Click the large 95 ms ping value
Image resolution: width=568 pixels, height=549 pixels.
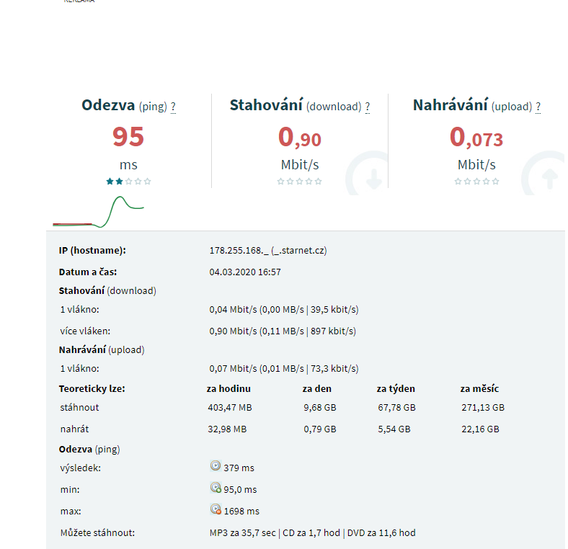tap(128, 136)
